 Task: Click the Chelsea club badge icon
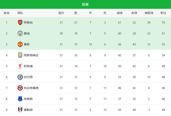(20, 77)
